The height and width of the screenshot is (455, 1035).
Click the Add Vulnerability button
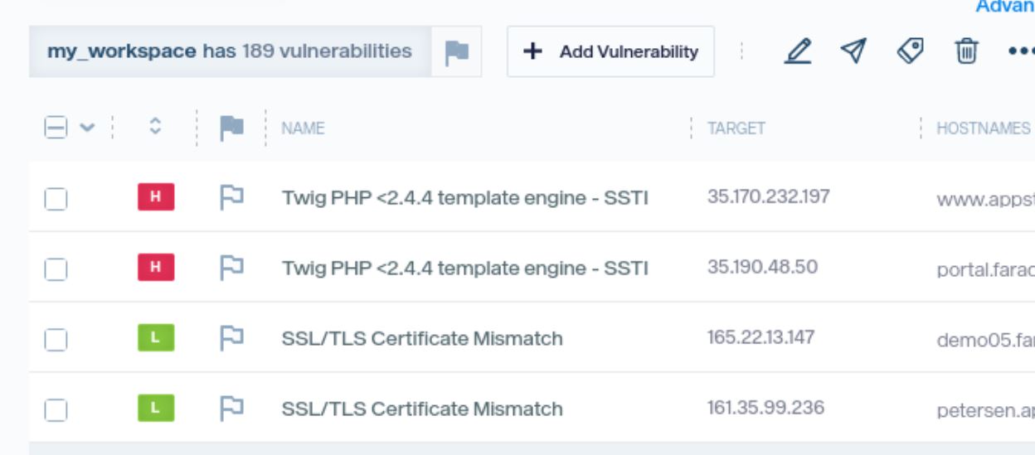(x=610, y=51)
